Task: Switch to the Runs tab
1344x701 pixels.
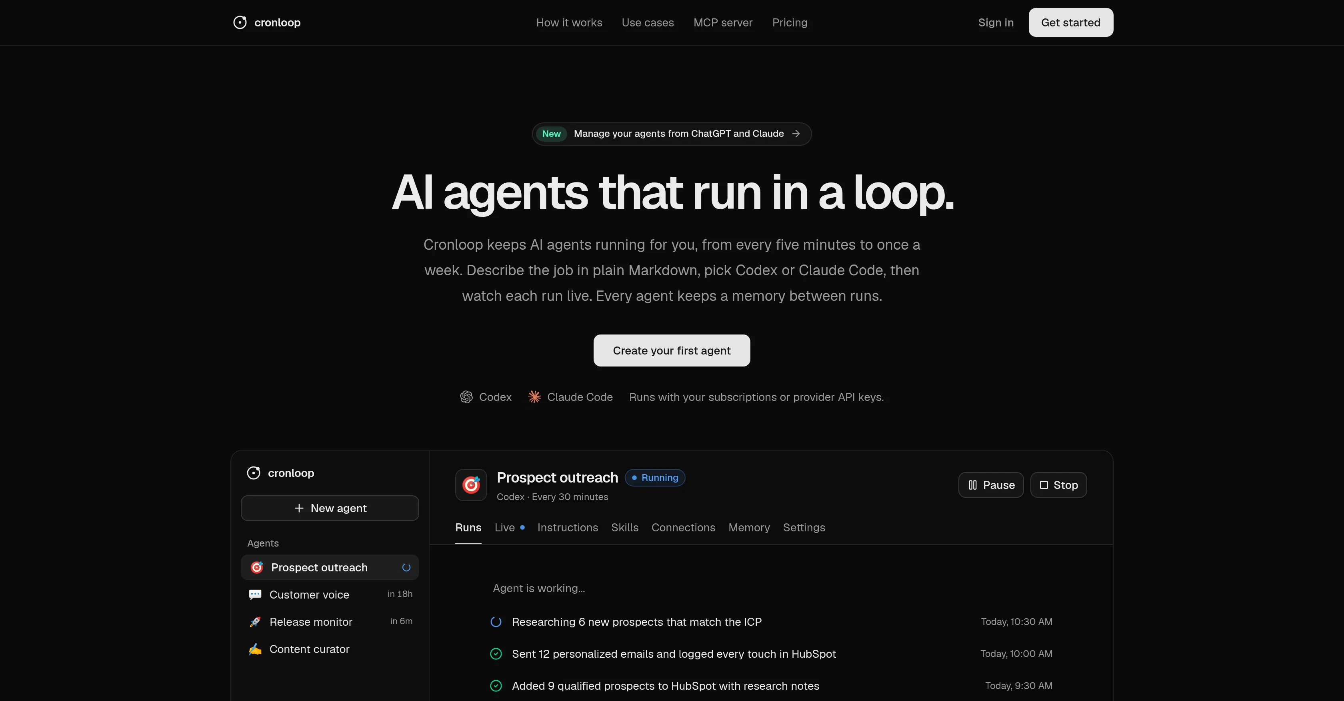Action: tap(468, 527)
